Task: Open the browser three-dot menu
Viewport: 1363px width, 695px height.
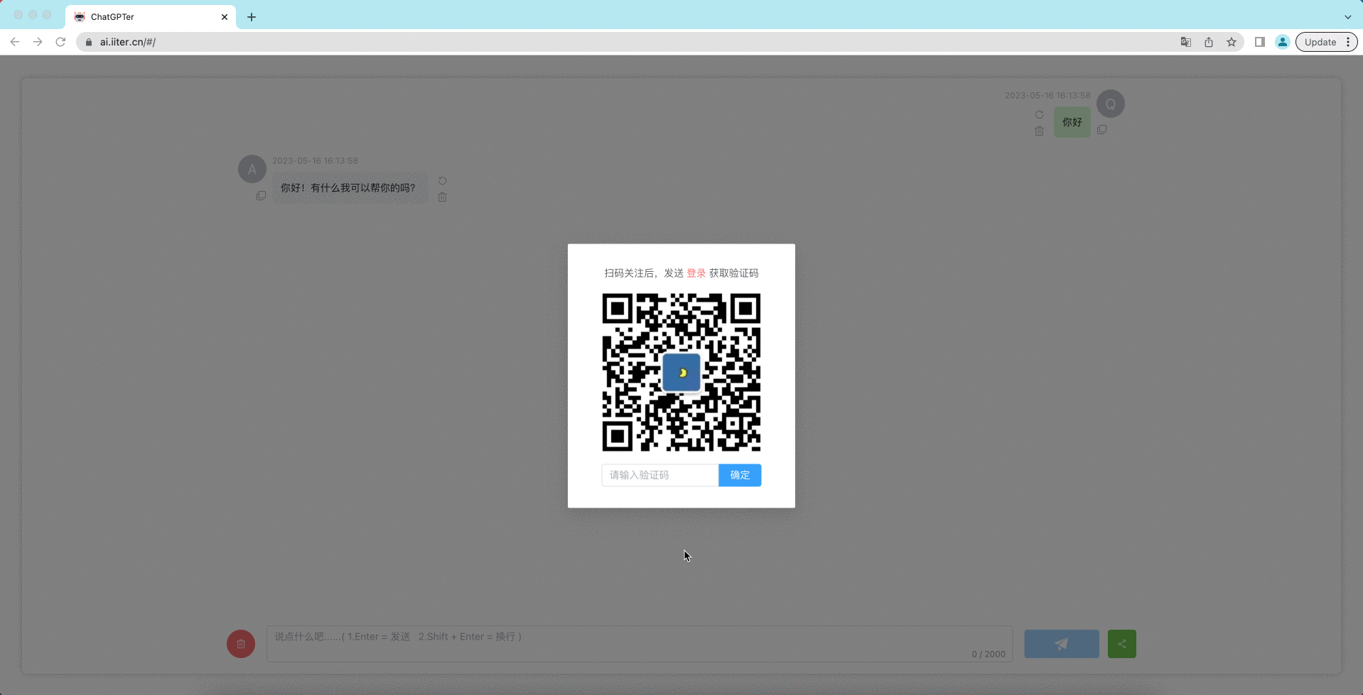Action: [1348, 42]
